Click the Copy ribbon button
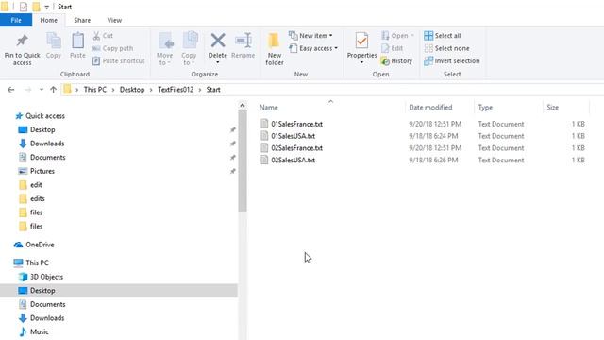Screen dimensions: 604x340 (x=54, y=45)
